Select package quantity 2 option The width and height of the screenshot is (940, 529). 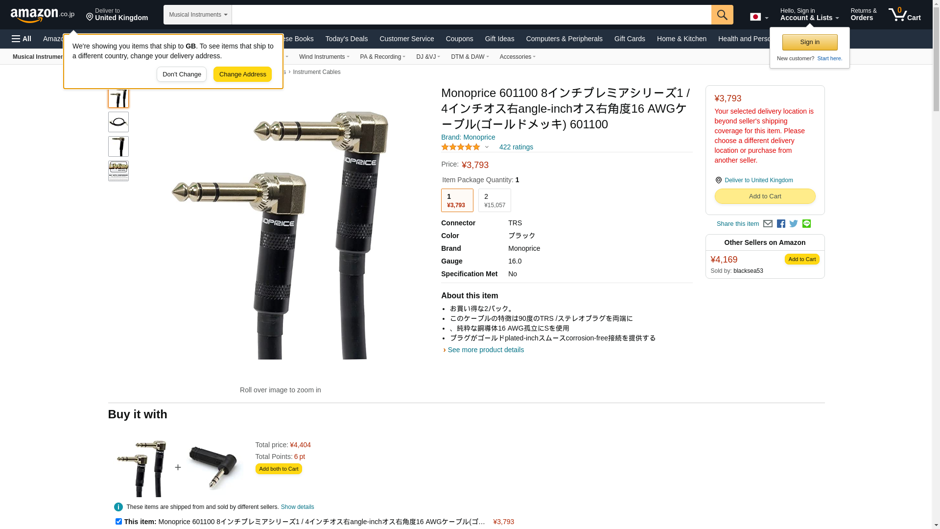pyautogui.click(x=494, y=200)
